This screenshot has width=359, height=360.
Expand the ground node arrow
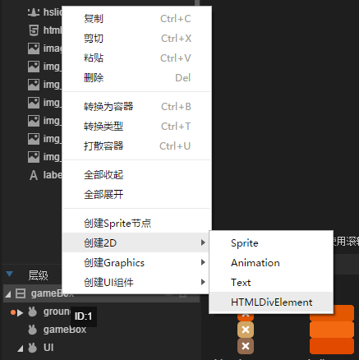[20, 312]
